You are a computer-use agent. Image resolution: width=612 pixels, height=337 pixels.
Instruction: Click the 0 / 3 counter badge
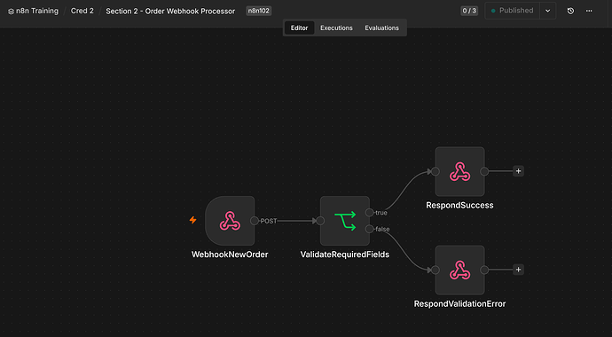(x=469, y=11)
